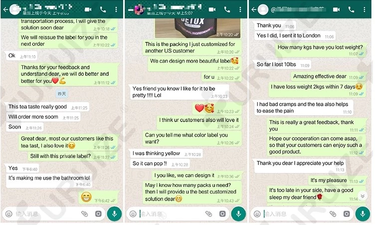Start video call in right chat
This screenshot has height=225, width=378.
(336, 9)
